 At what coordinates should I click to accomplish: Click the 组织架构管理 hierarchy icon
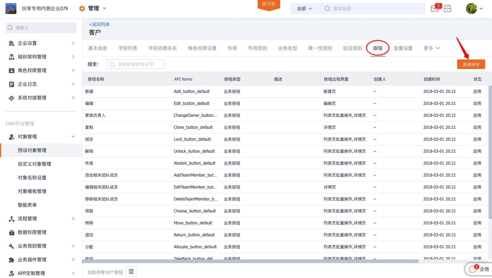click(12, 57)
